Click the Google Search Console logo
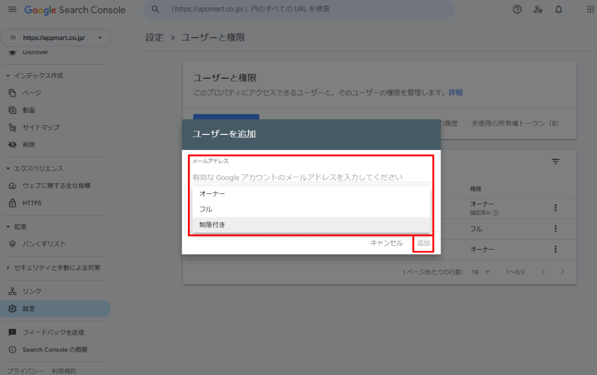597x375 pixels. 75,10
